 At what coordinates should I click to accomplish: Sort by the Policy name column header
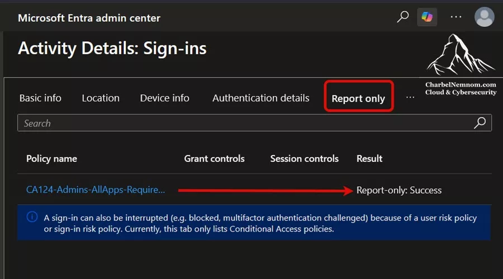[51, 158]
